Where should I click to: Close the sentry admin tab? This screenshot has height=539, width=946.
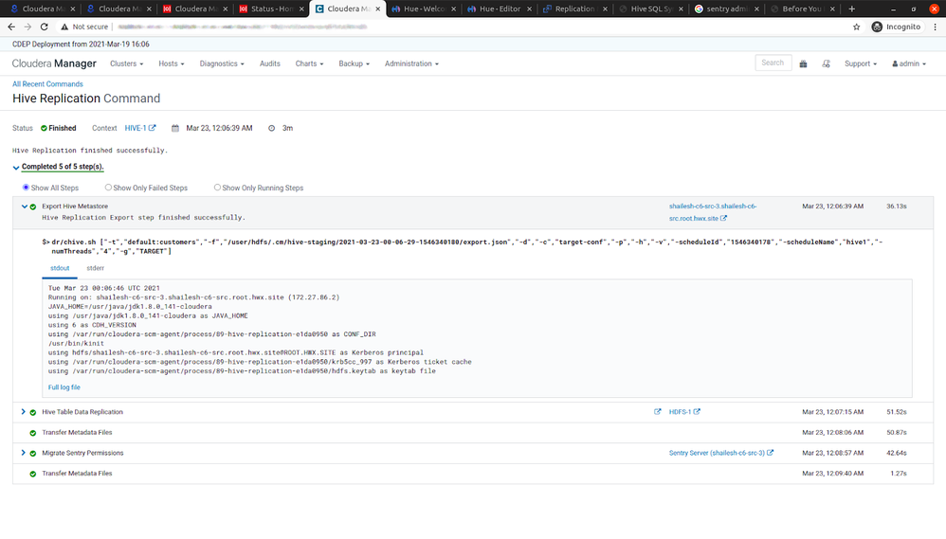tap(756, 9)
